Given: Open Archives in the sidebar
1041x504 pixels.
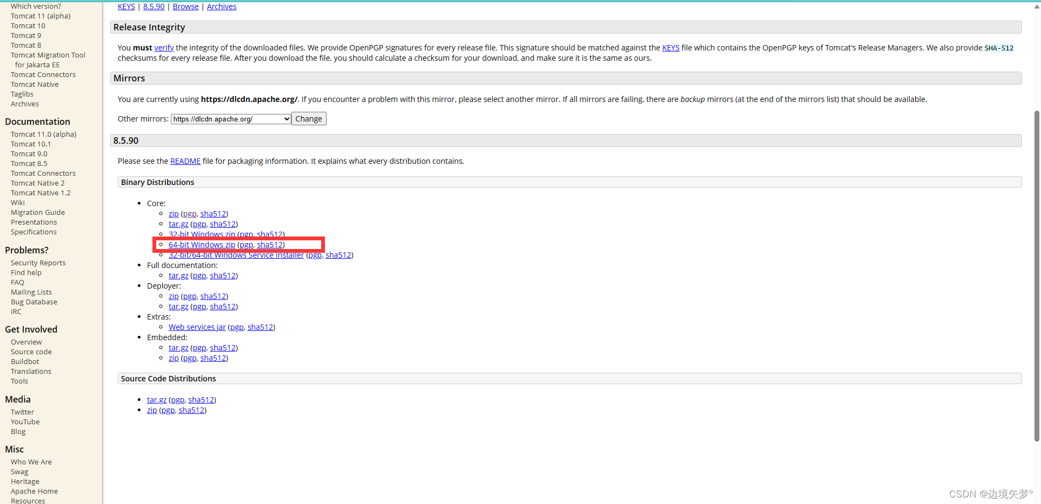Looking at the screenshot, I should [x=25, y=104].
